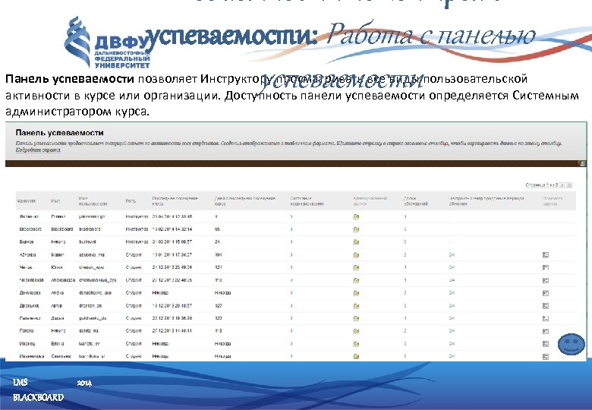The width and height of the screenshot is (592, 410).
Task: Jump to last page of the table
Action: click(570, 185)
